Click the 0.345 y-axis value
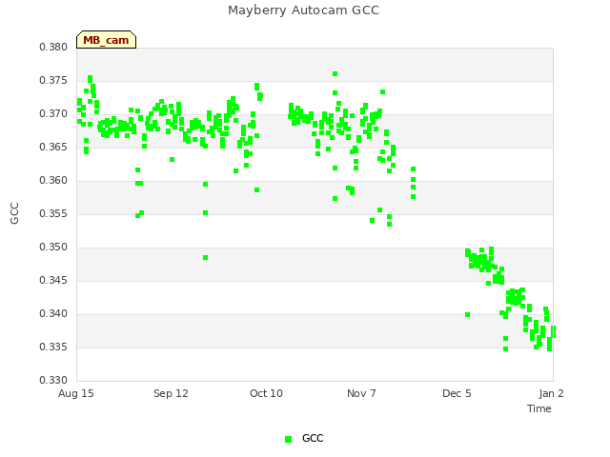The height and width of the screenshot is (457, 610). pyautogui.click(x=53, y=280)
